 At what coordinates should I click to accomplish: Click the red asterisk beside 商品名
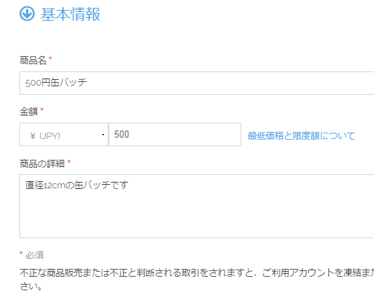(x=51, y=58)
